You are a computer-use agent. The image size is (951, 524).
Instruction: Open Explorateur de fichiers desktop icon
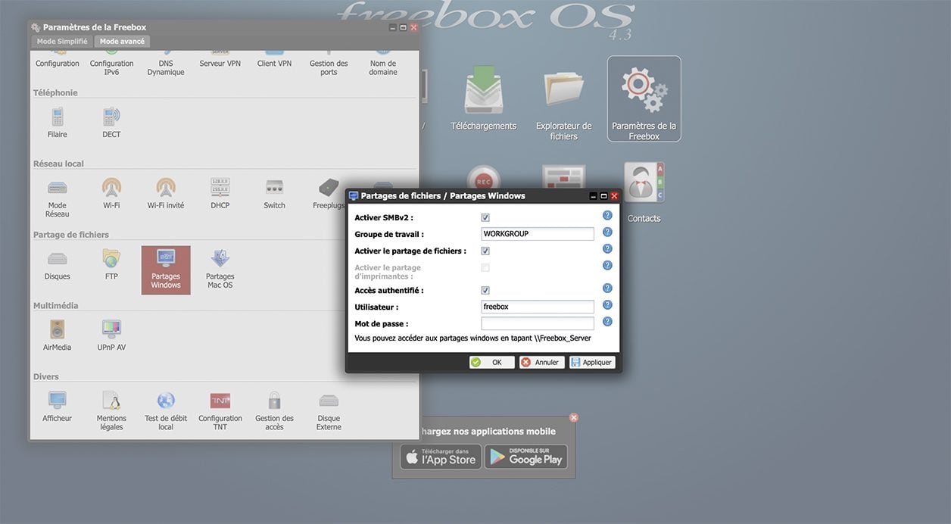click(x=564, y=104)
